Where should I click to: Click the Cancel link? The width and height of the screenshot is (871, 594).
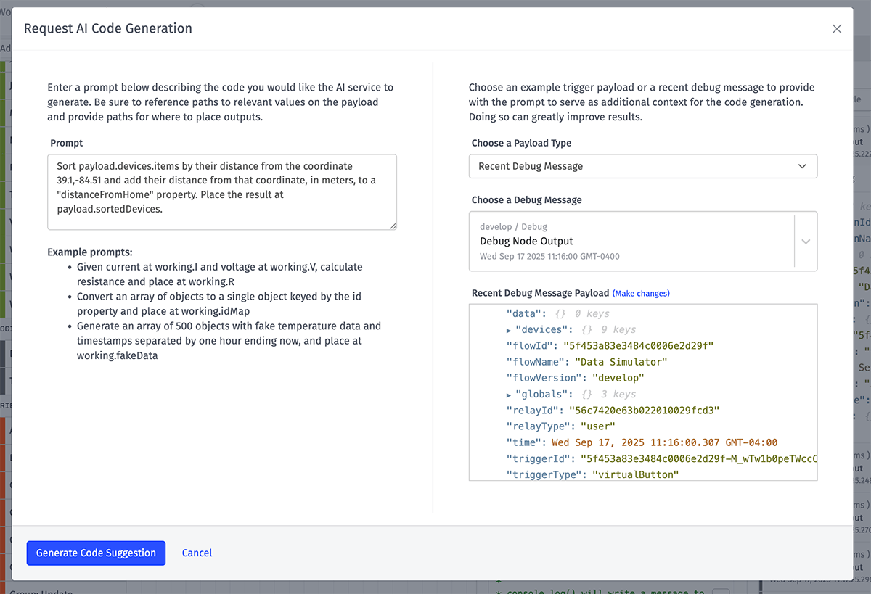click(197, 553)
